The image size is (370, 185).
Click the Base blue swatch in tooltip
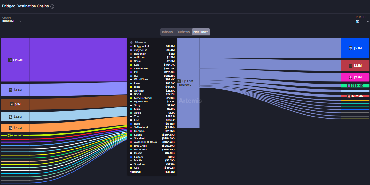(131, 124)
